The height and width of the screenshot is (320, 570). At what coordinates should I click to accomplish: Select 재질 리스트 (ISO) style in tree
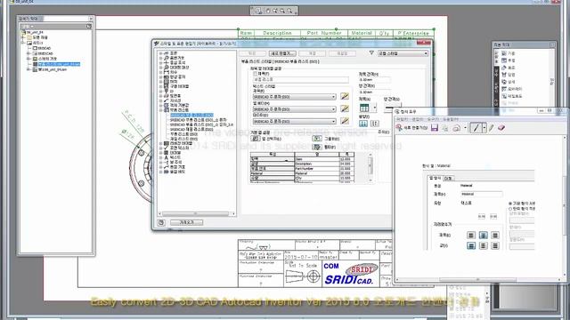pyautogui.click(x=183, y=139)
